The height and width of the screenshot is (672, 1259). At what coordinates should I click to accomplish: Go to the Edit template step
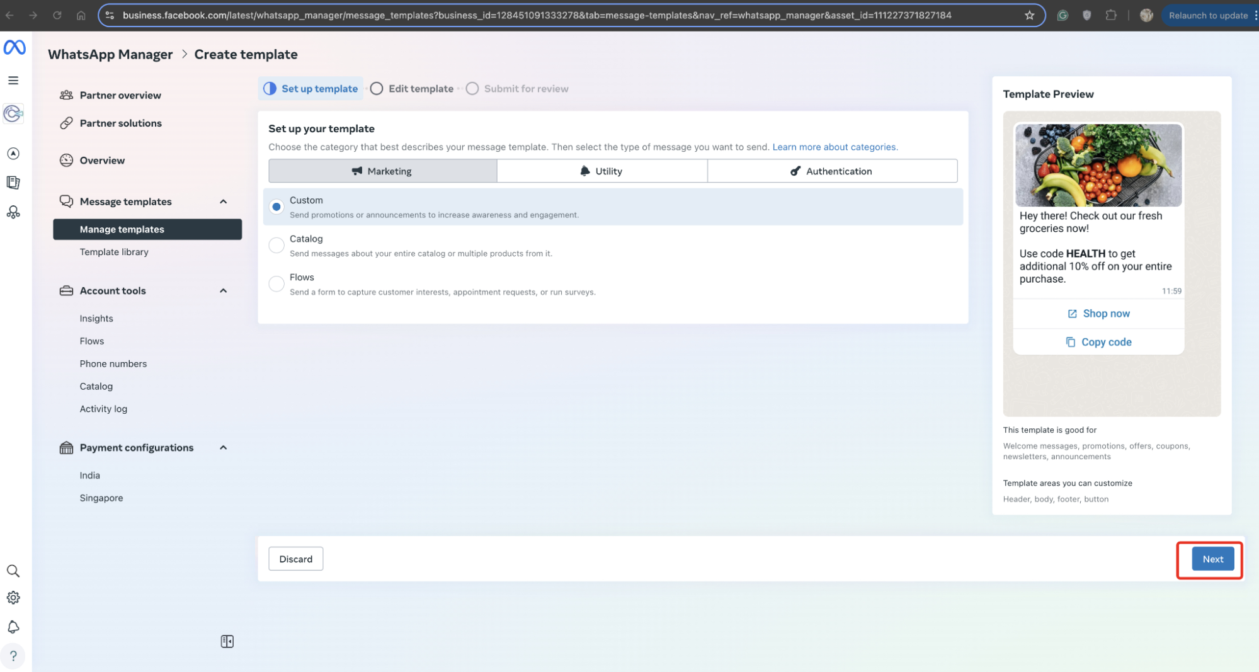[x=413, y=89]
